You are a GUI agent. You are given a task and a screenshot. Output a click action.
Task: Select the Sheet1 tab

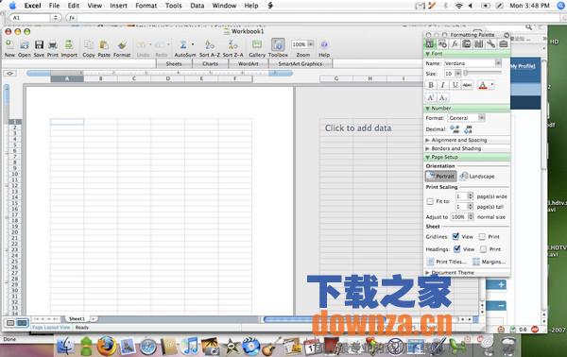(x=77, y=318)
